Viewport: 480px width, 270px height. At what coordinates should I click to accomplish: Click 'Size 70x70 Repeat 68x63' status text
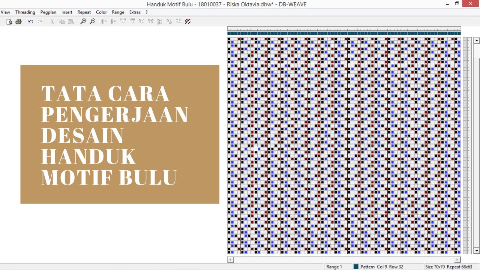click(449, 267)
